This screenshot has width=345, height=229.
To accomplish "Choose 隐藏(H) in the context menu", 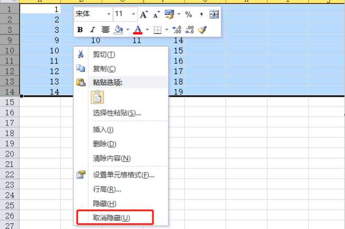I will click(104, 204).
